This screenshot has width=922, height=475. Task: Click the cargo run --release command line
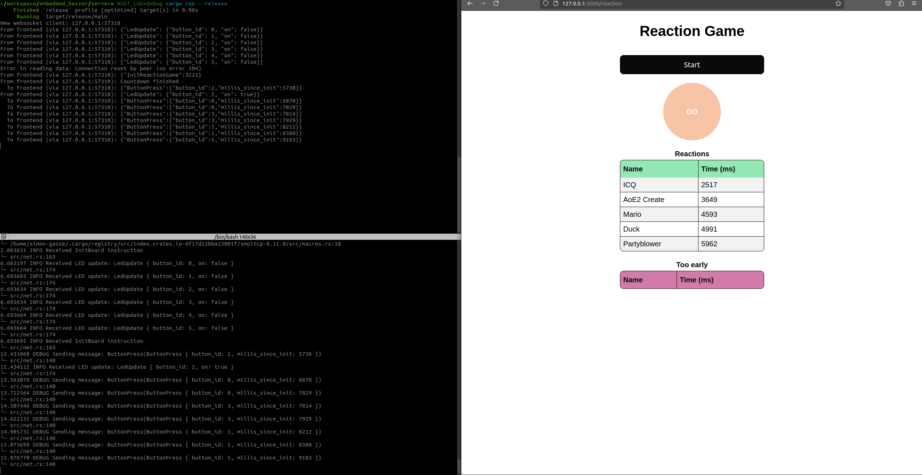114,4
